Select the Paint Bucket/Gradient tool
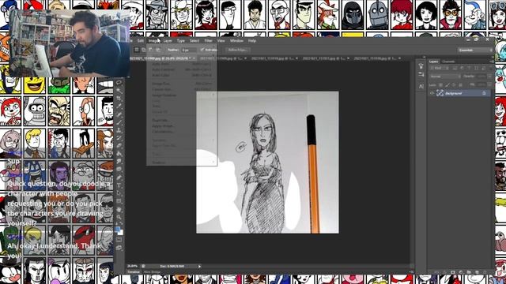Image resolution: width=506 pixels, height=284 pixels. (x=119, y=154)
